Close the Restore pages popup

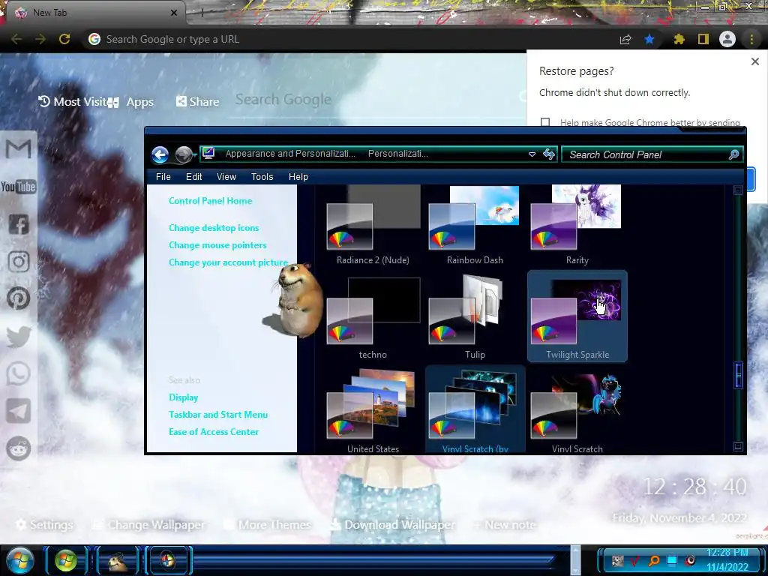[755, 61]
